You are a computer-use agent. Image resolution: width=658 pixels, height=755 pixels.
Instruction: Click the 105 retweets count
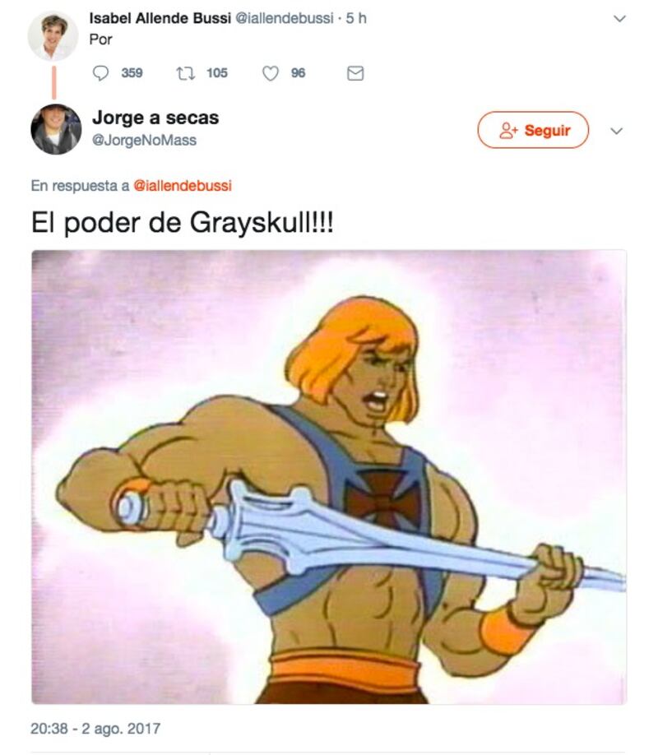217,73
